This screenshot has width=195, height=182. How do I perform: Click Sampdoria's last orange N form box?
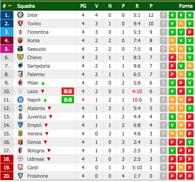click(x=190, y=66)
